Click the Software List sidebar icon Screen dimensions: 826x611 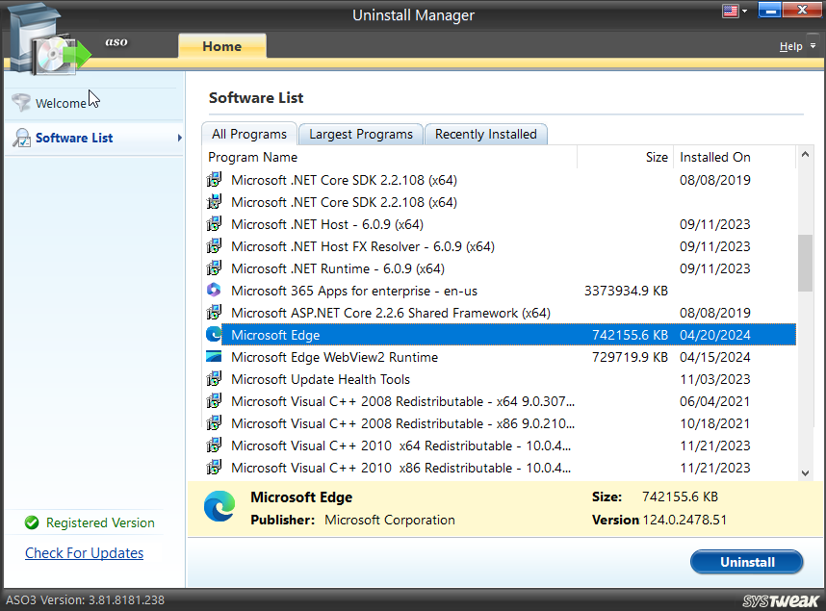(21, 139)
